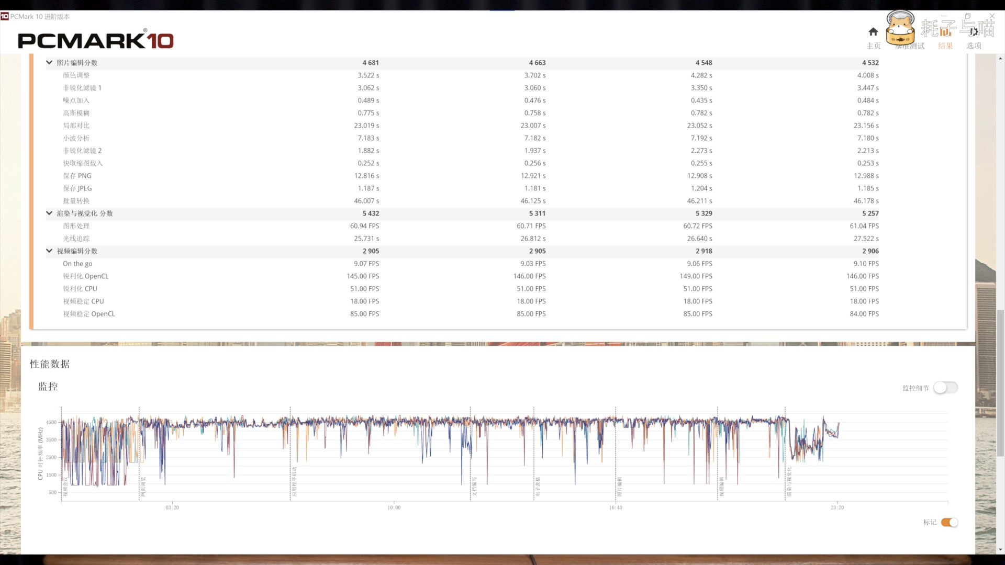Select the 非锐化滤镜 1 row label

[x=82, y=88]
